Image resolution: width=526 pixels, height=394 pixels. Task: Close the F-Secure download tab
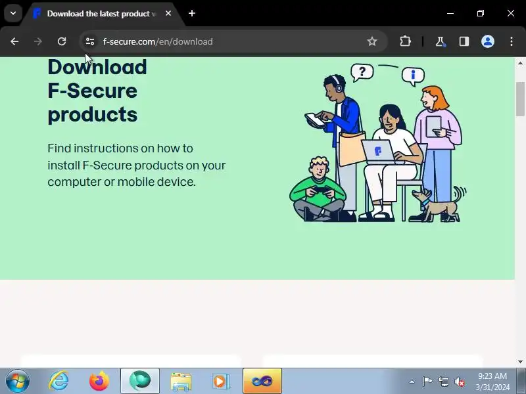(168, 13)
